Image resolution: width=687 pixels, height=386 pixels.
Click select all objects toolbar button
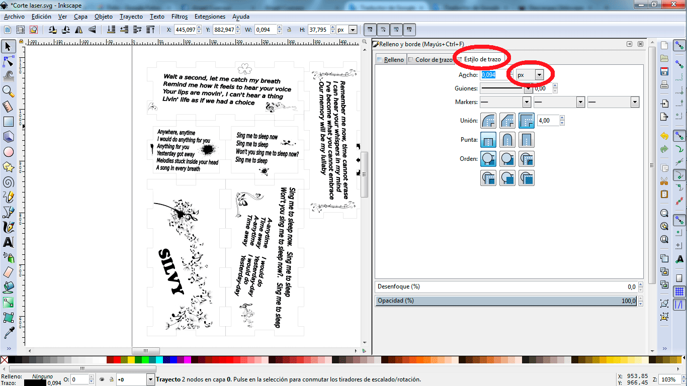pos(8,30)
